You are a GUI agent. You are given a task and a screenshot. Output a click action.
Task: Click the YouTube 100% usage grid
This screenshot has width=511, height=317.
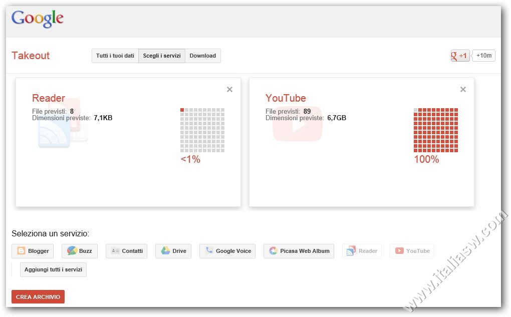(x=436, y=130)
